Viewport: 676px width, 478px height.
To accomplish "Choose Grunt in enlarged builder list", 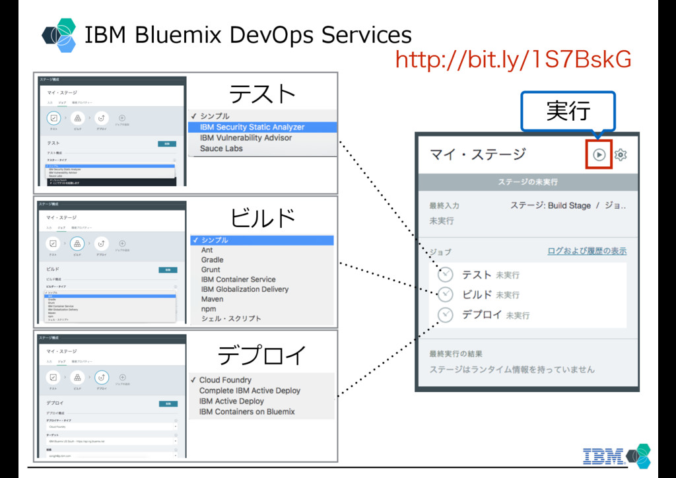I will [262, 270].
